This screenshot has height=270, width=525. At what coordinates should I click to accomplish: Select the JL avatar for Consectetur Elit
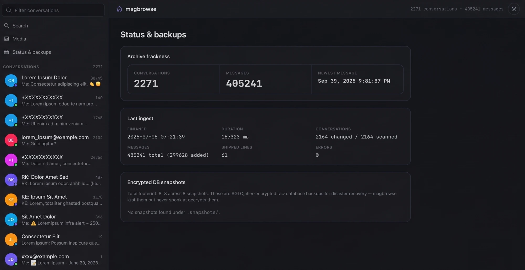coord(11,240)
